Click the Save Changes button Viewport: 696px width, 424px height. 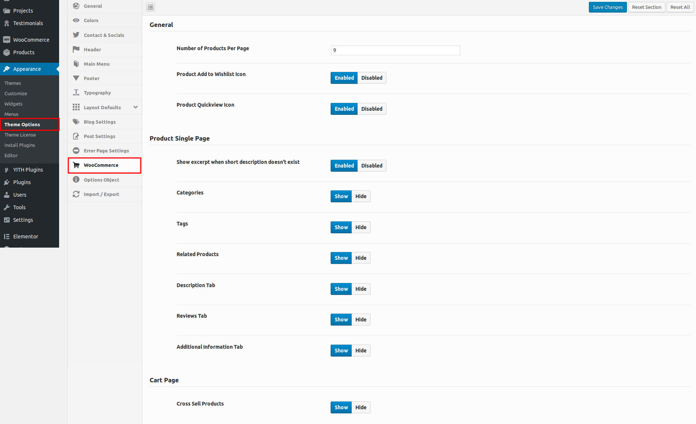(x=608, y=7)
